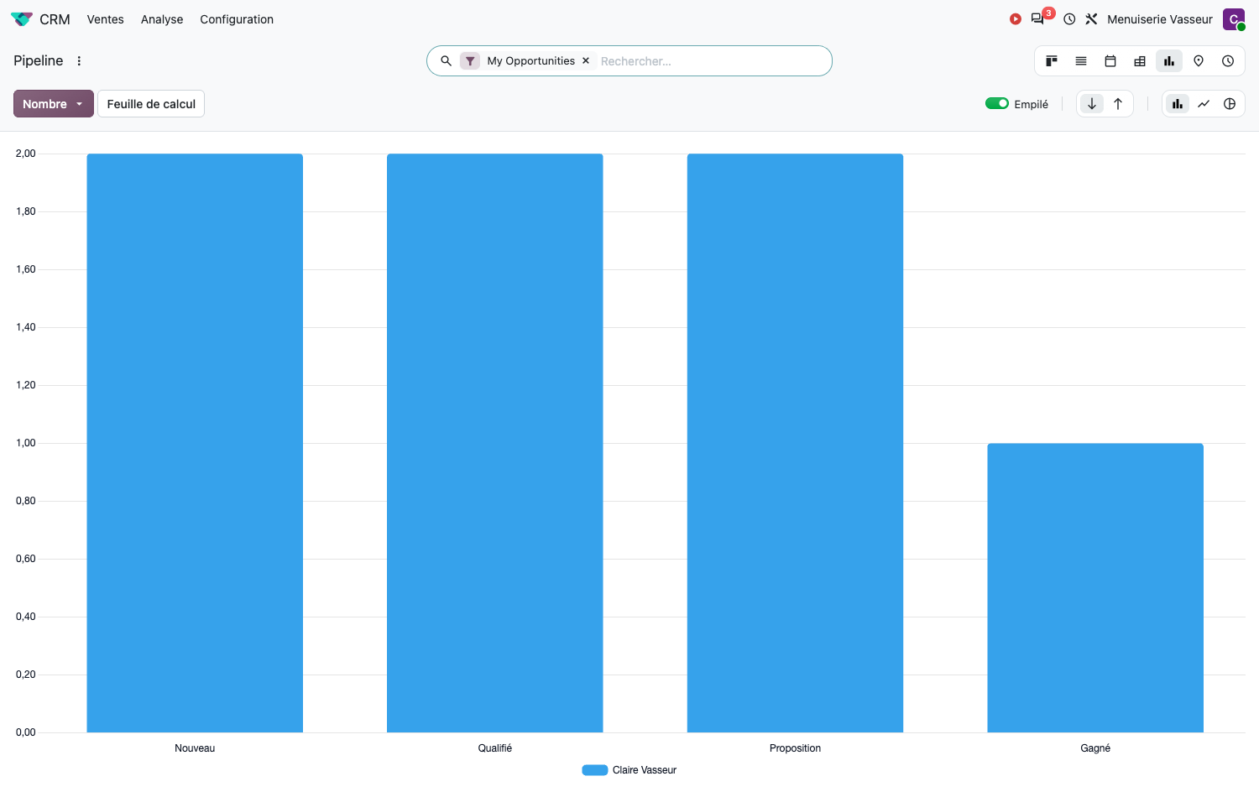
Task: Switch to Graph view
Action: [x=1169, y=60]
